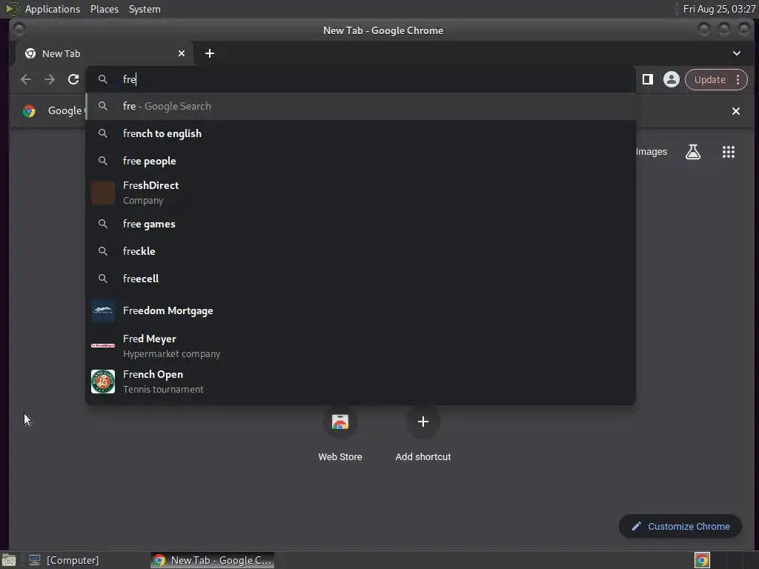Click the New Tab - Google Chrome taskbar item
The width and height of the screenshot is (759, 569).
(213, 560)
